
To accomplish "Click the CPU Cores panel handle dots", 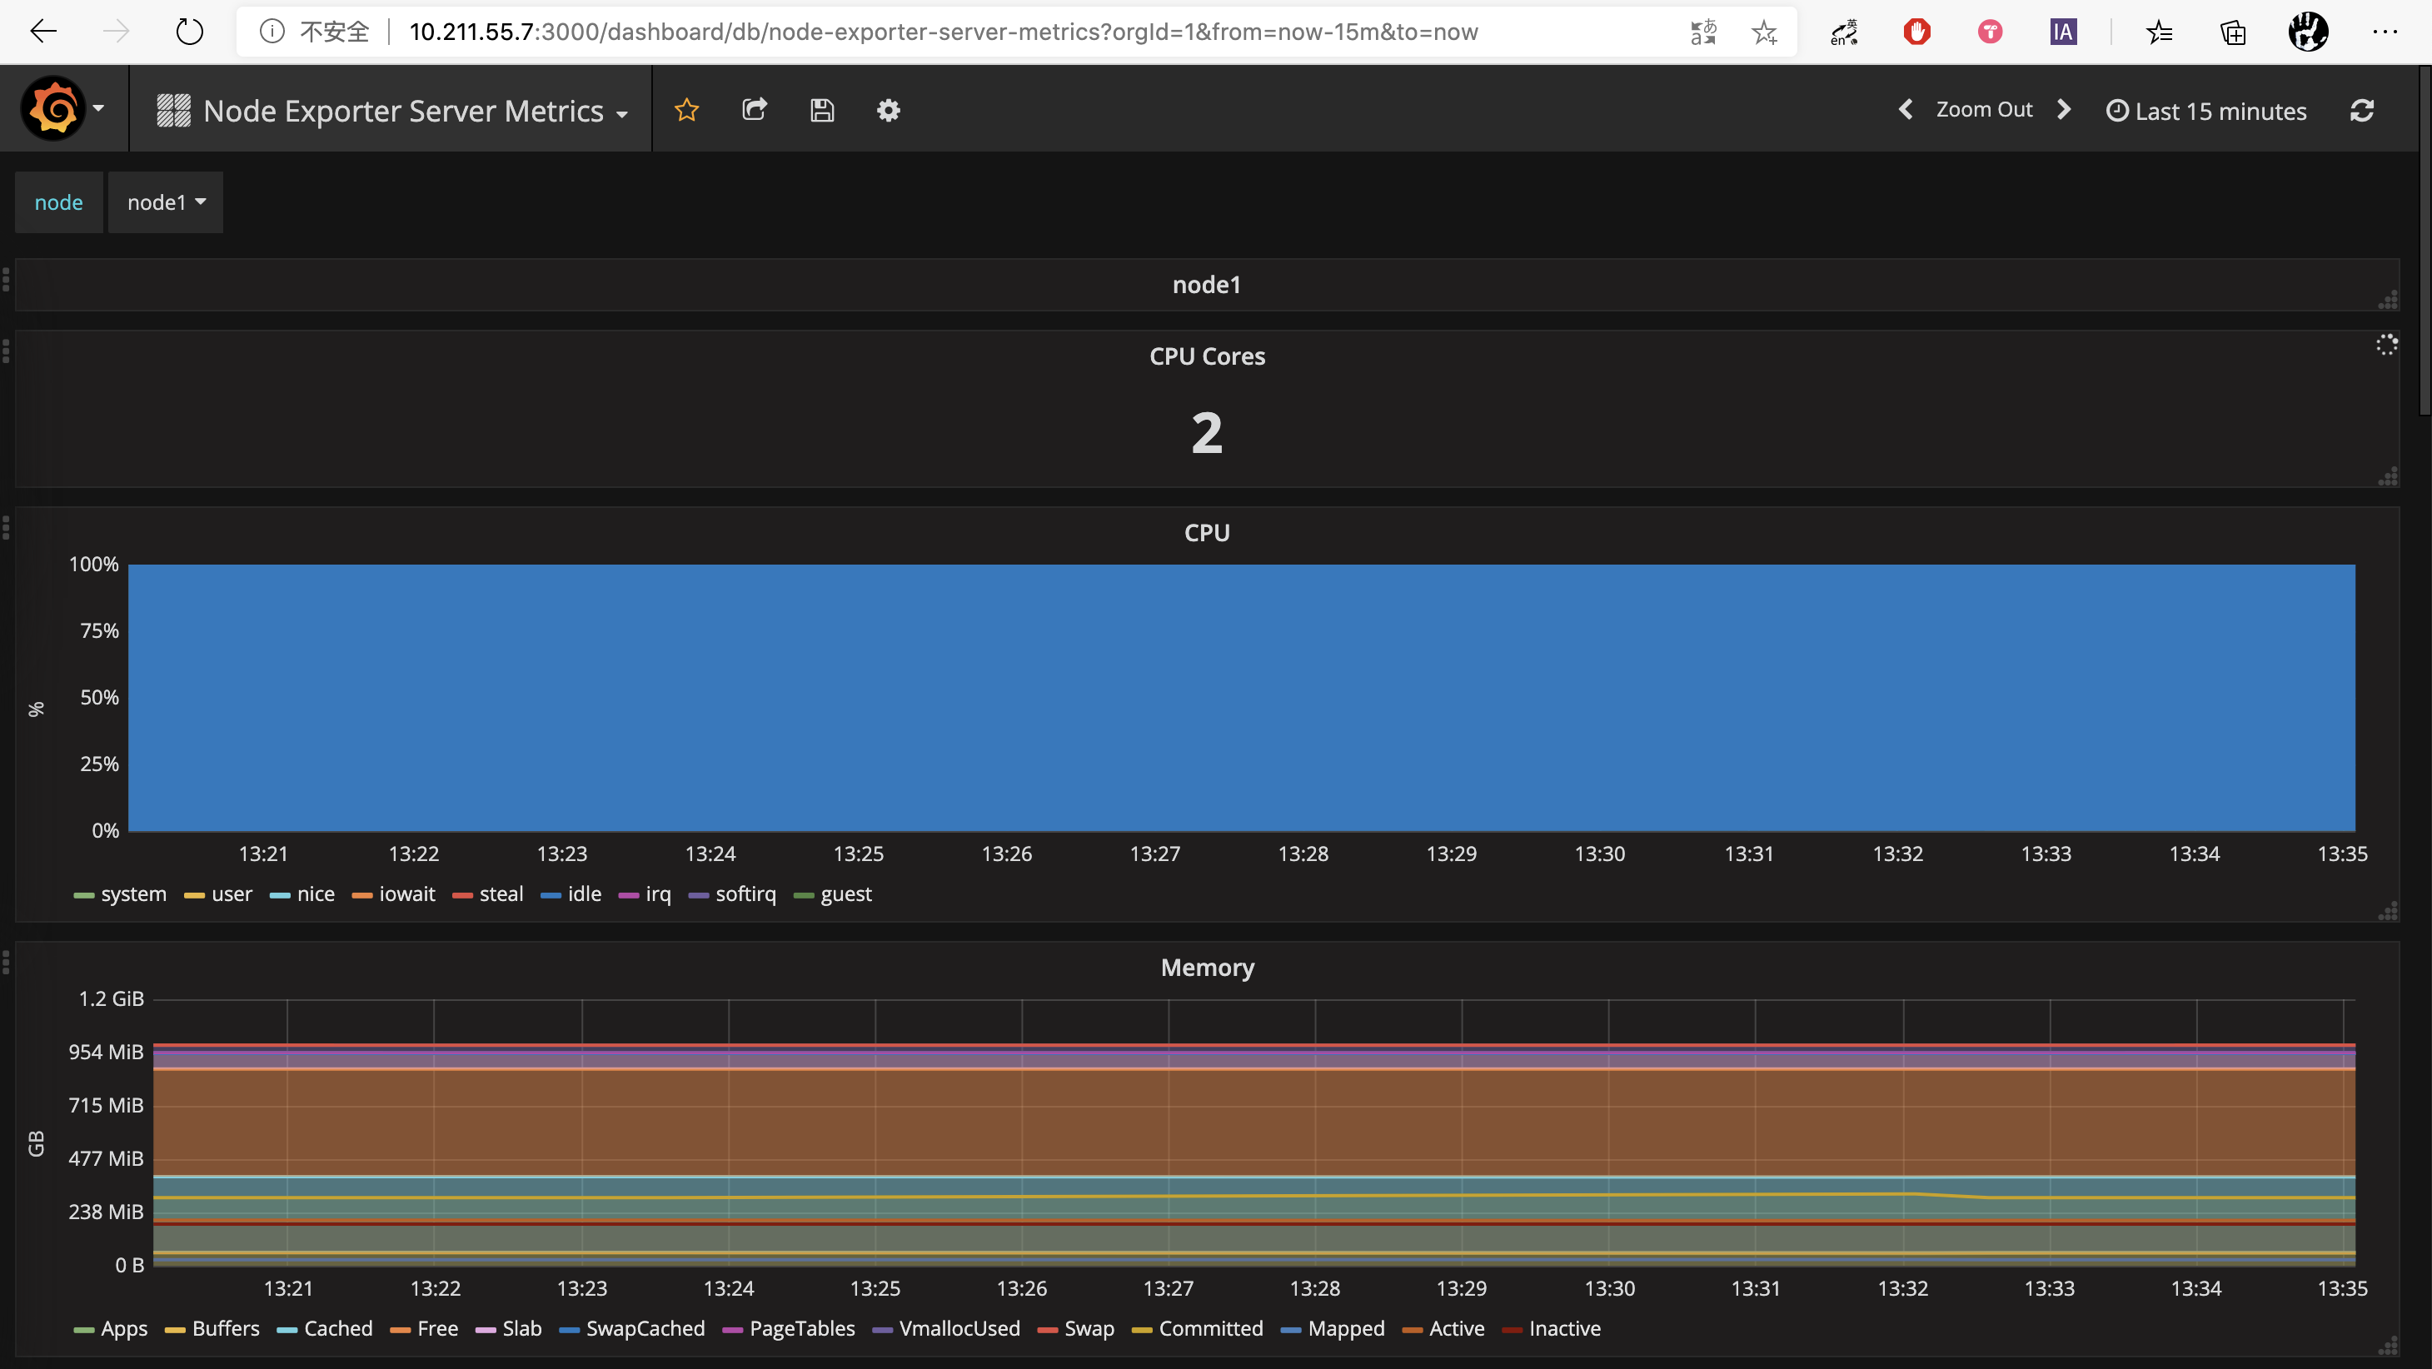I will click(7, 351).
